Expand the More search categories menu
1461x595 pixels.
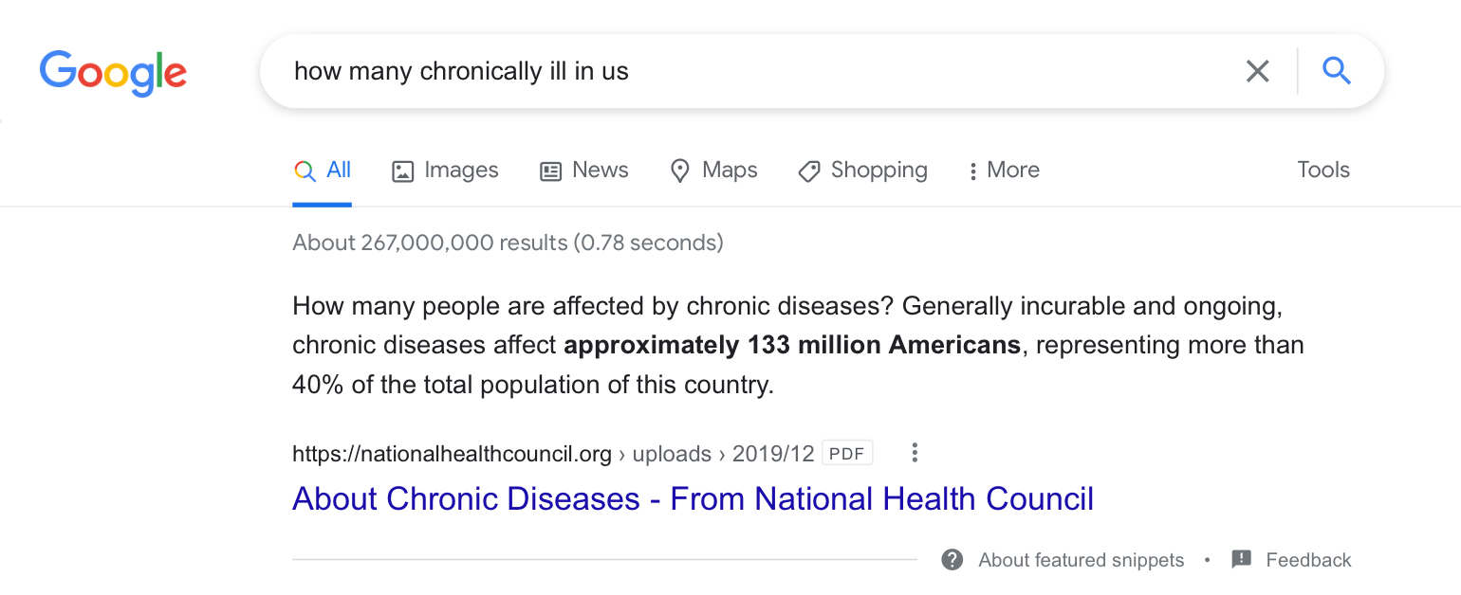[1003, 171]
